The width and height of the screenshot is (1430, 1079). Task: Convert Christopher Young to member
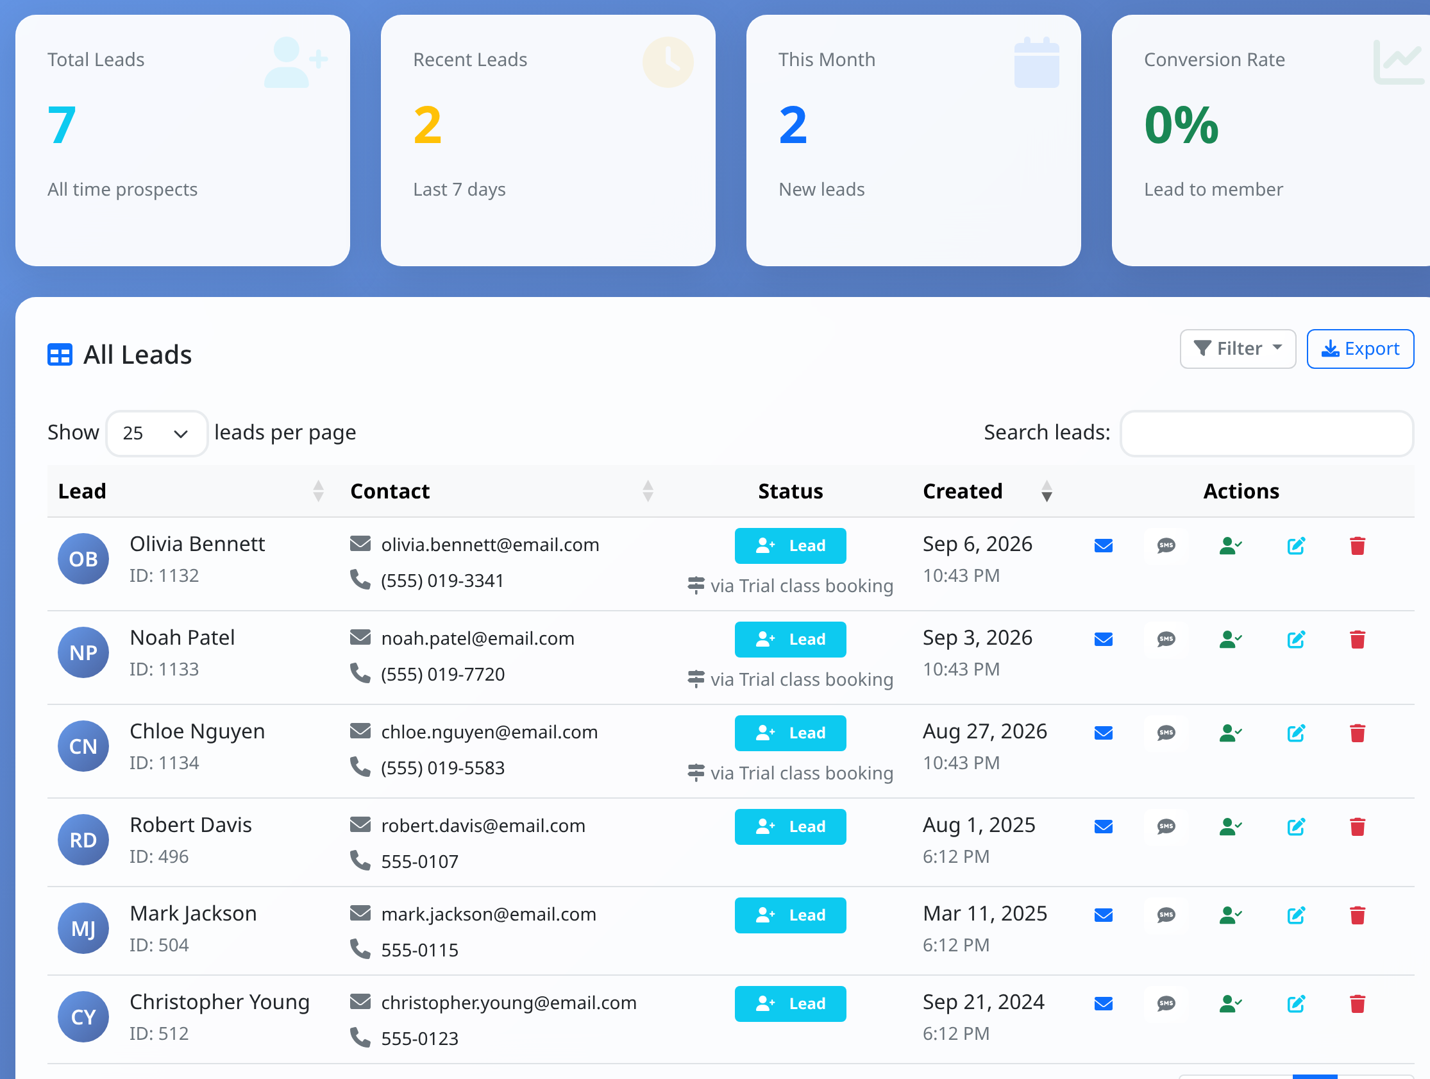point(1230,1005)
